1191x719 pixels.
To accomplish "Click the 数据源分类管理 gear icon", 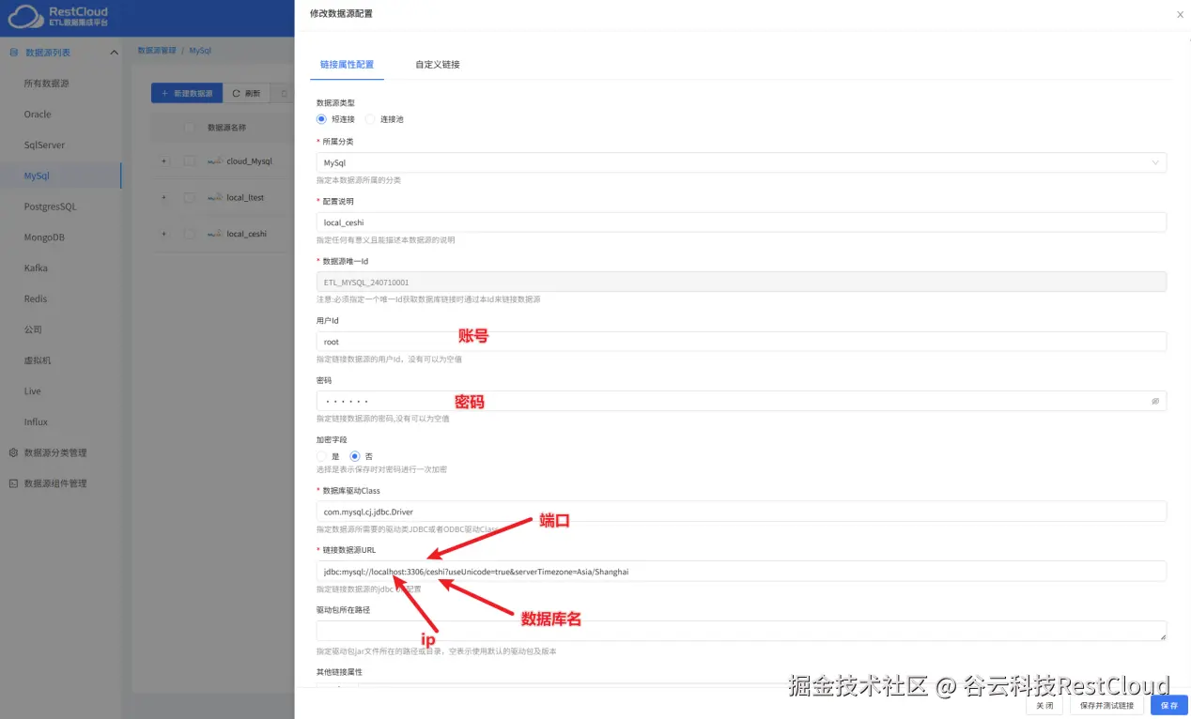I will [x=13, y=452].
